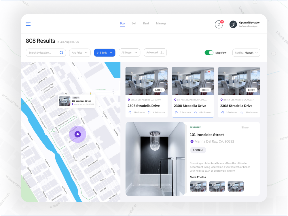The image size is (288, 216).
Task: Open the hamburger navigation menu
Action: point(28,24)
